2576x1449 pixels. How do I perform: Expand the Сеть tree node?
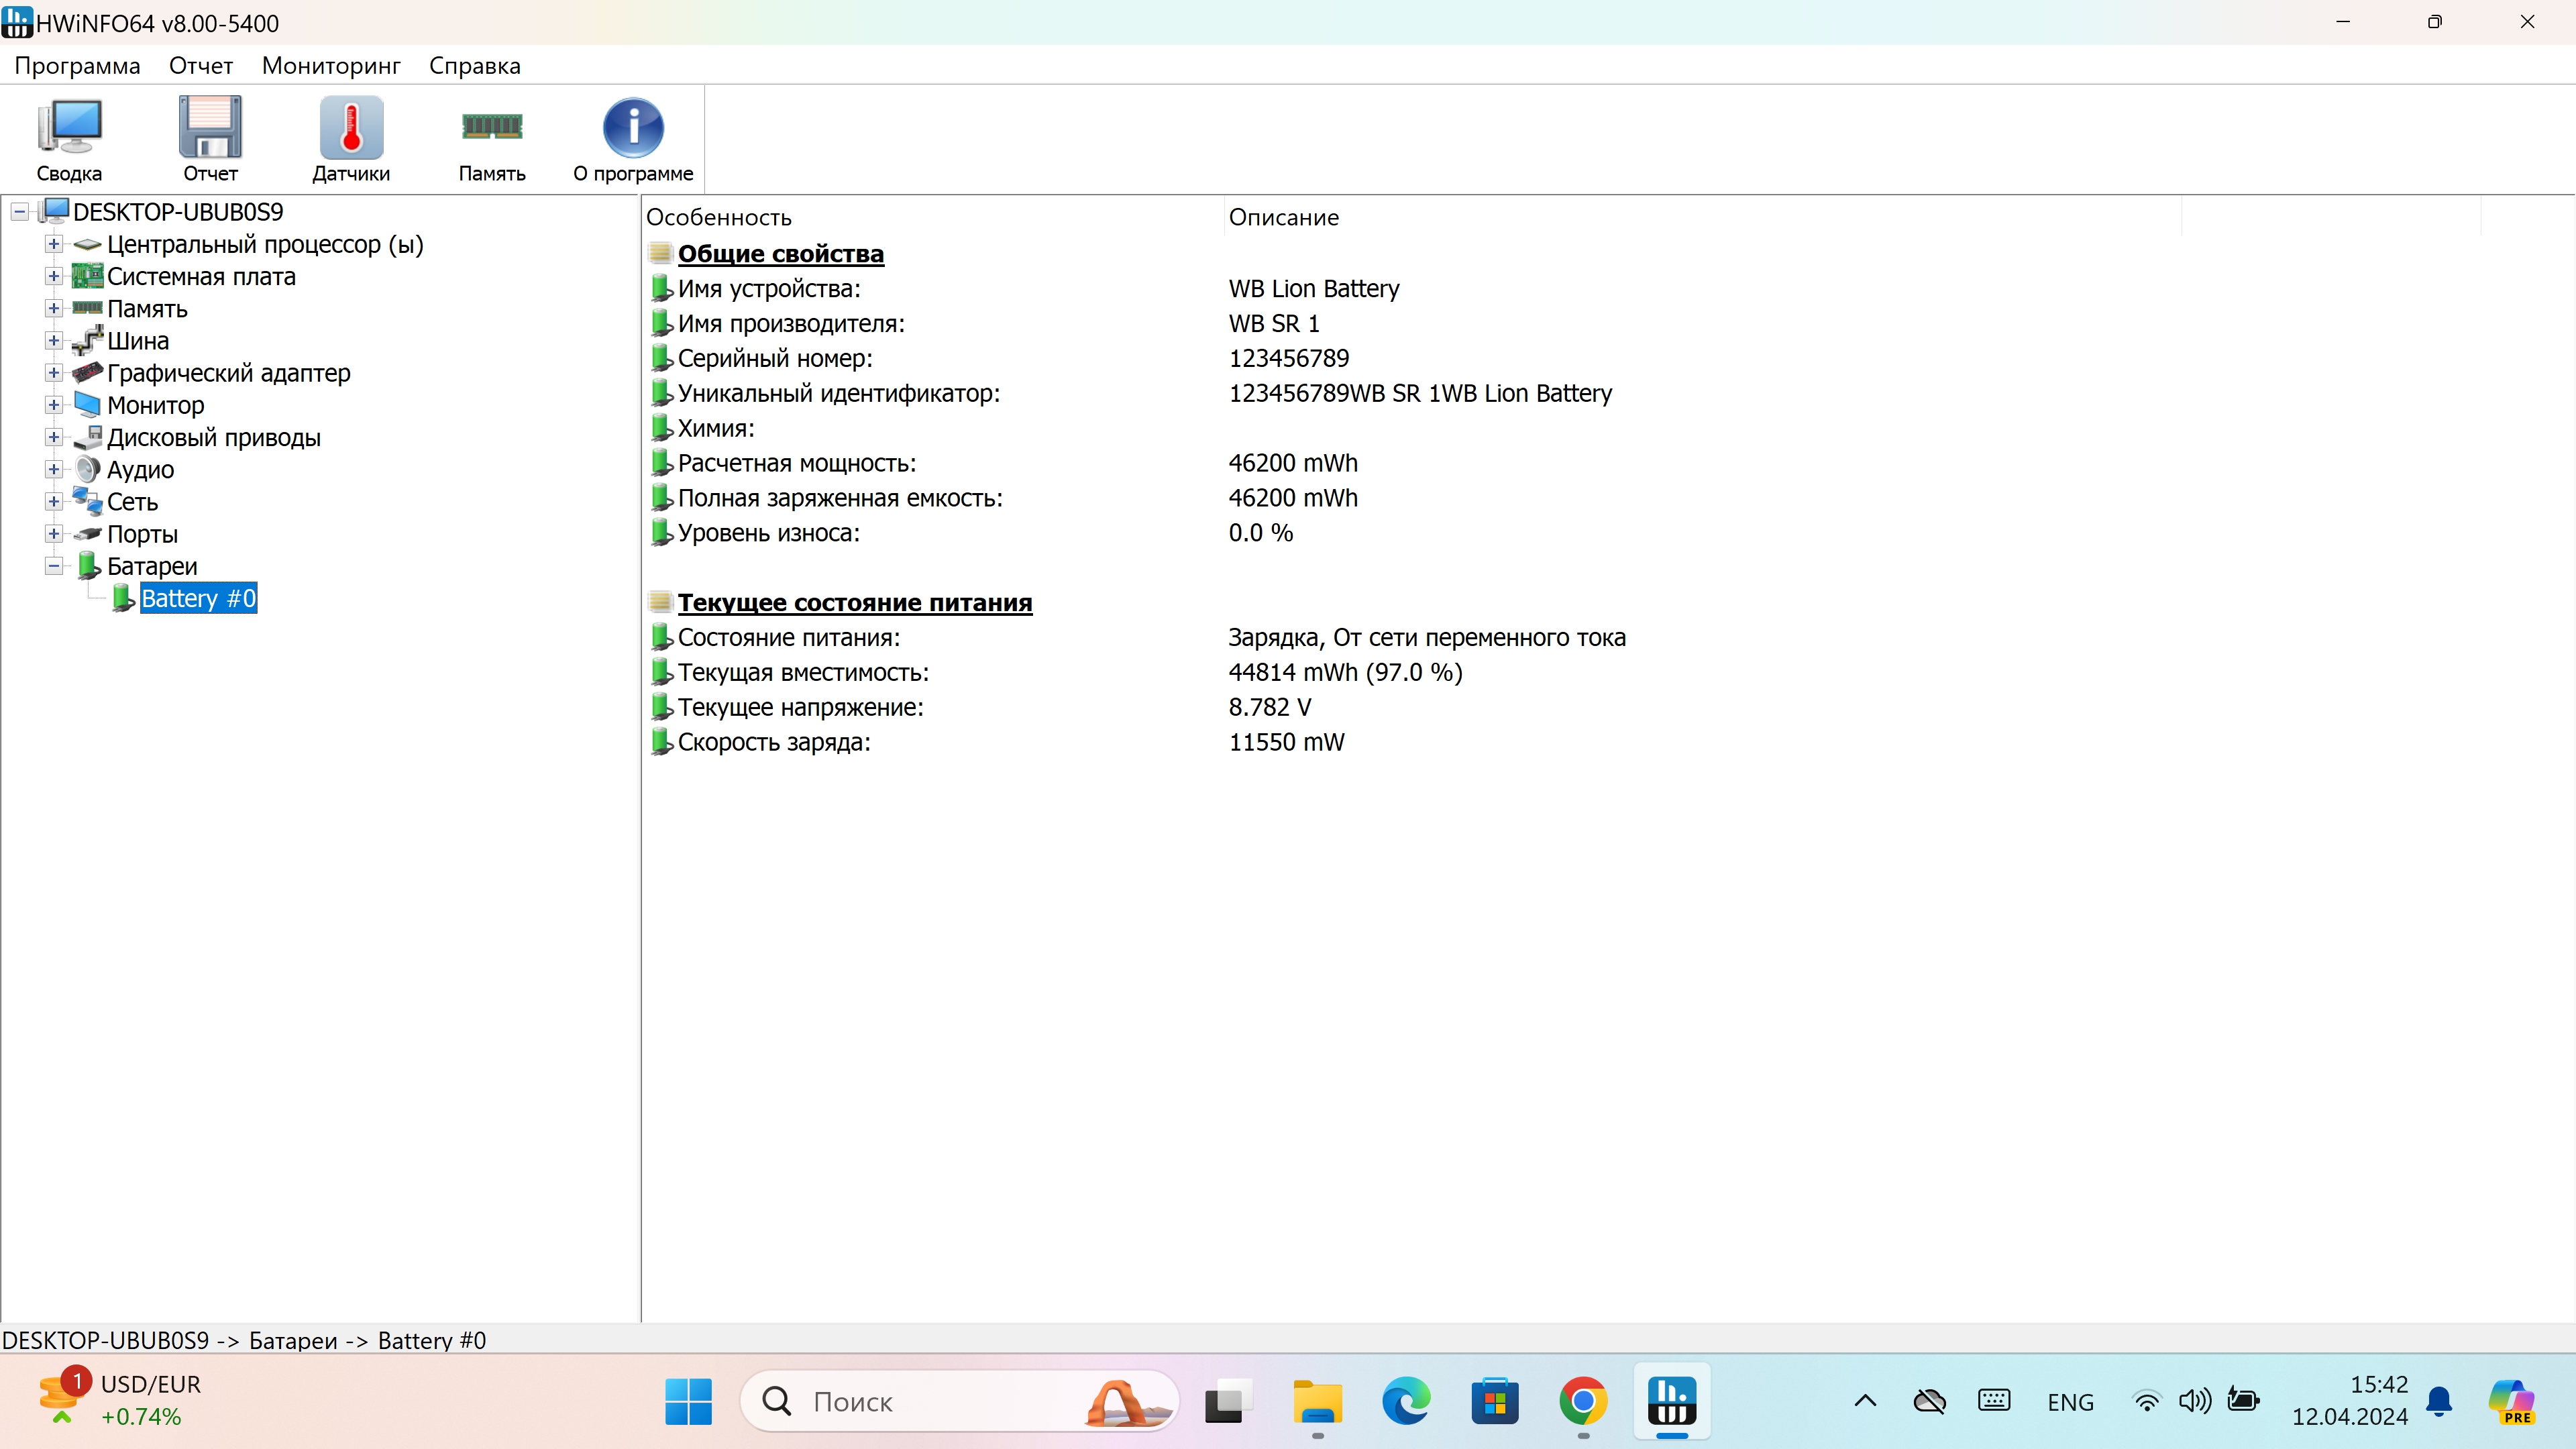54,501
